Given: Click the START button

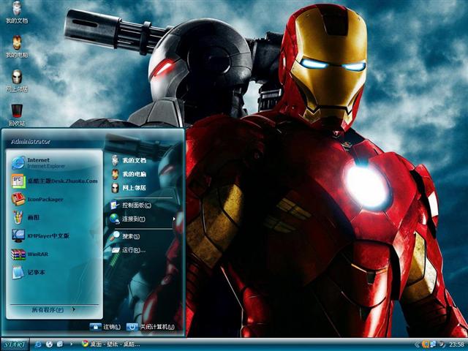Looking at the screenshot, I should coord(15,344).
